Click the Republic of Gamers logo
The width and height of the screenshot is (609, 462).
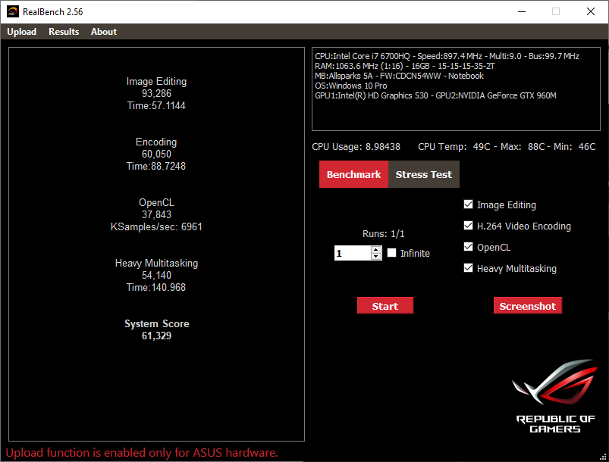click(555, 396)
